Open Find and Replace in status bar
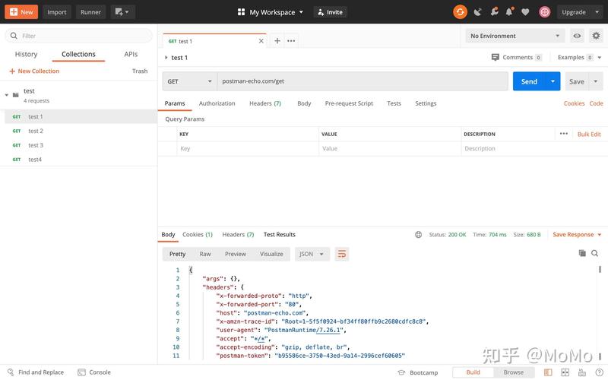608x380 pixels. (35, 372)
